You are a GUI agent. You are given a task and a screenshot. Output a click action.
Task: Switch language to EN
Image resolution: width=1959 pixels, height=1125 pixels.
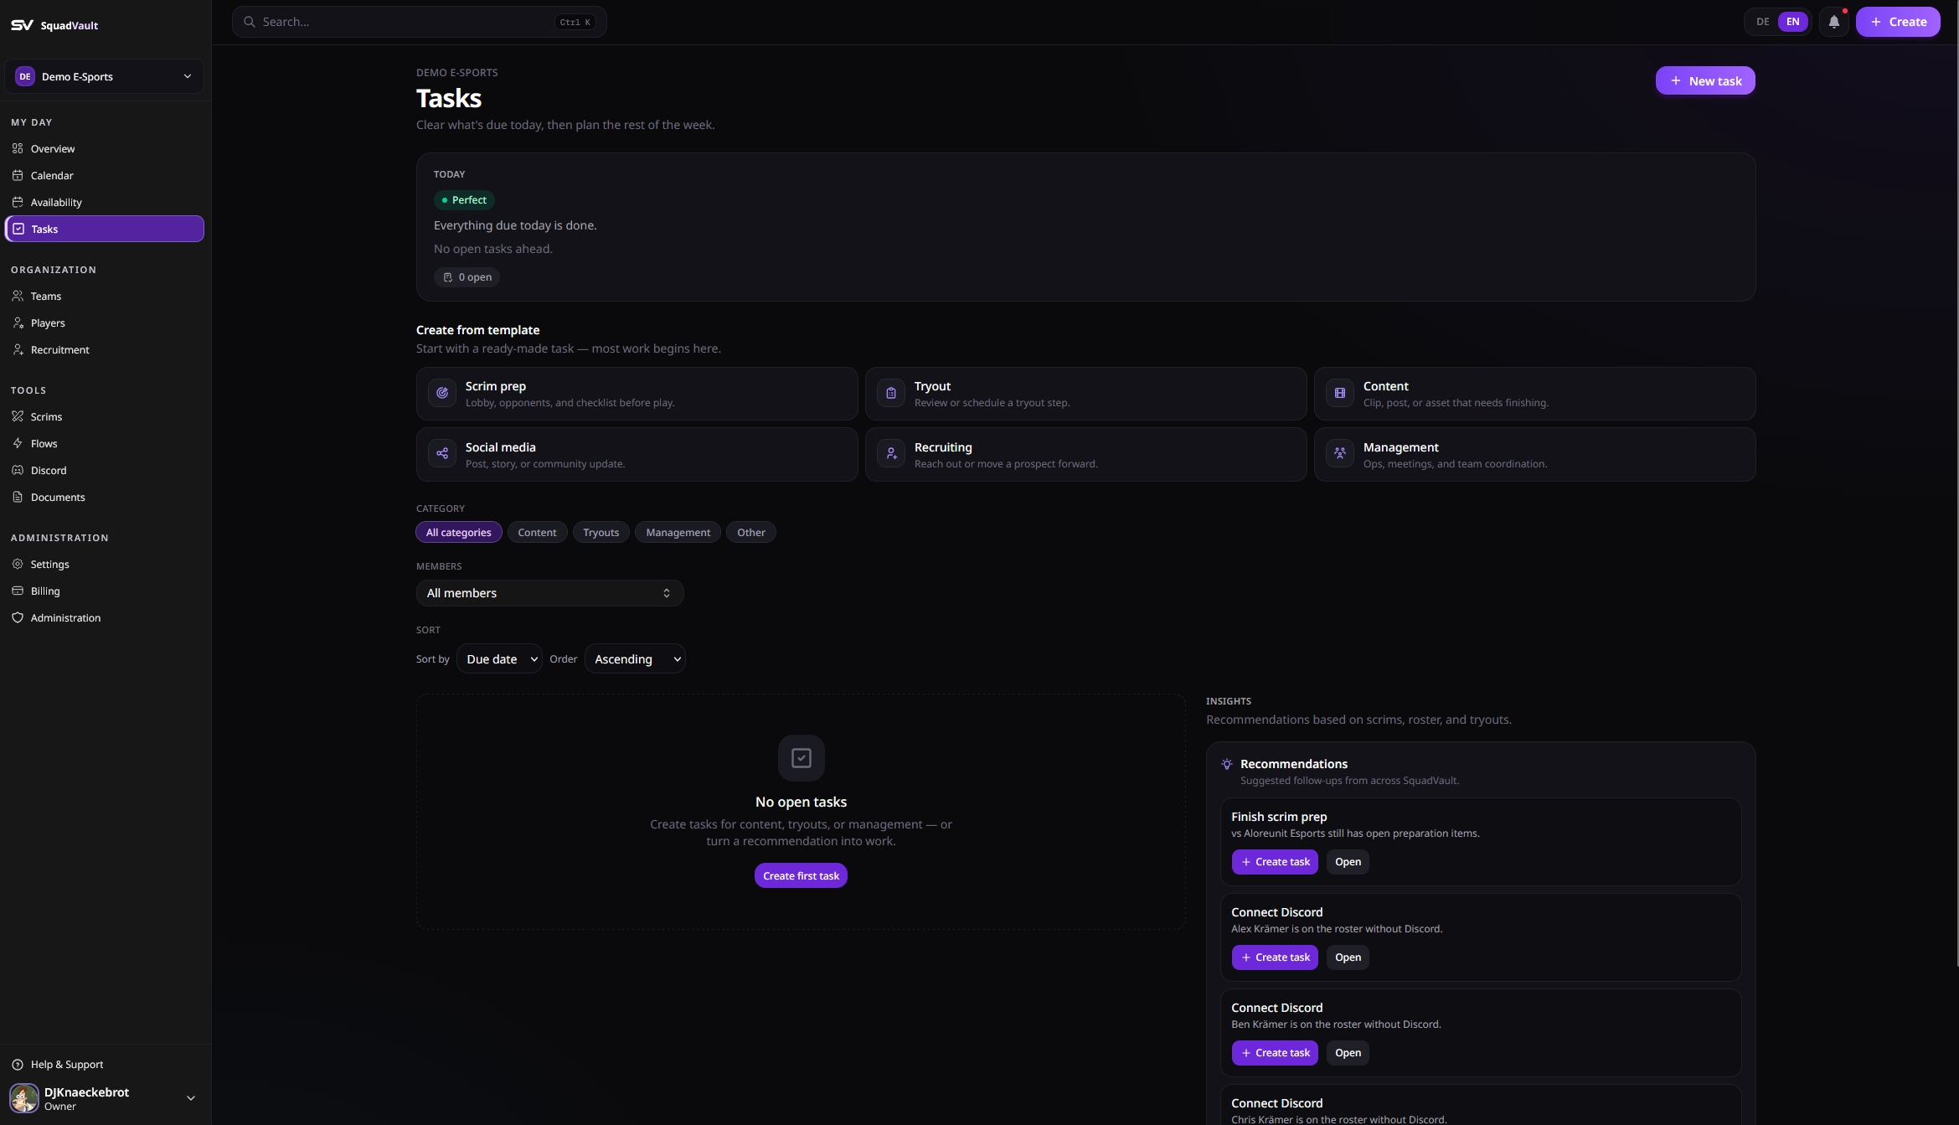pos(1793,22)
